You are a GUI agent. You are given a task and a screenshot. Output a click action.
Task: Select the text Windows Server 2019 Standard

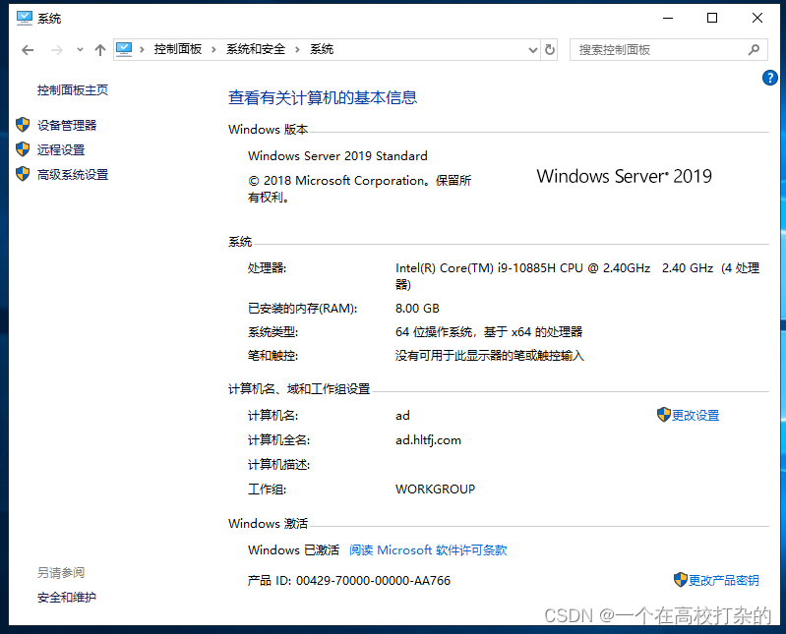tap(337, 155)
